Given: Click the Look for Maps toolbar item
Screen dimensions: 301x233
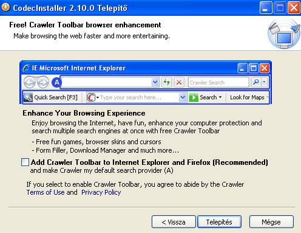Looking at the screenshot, I should (247, 97).
